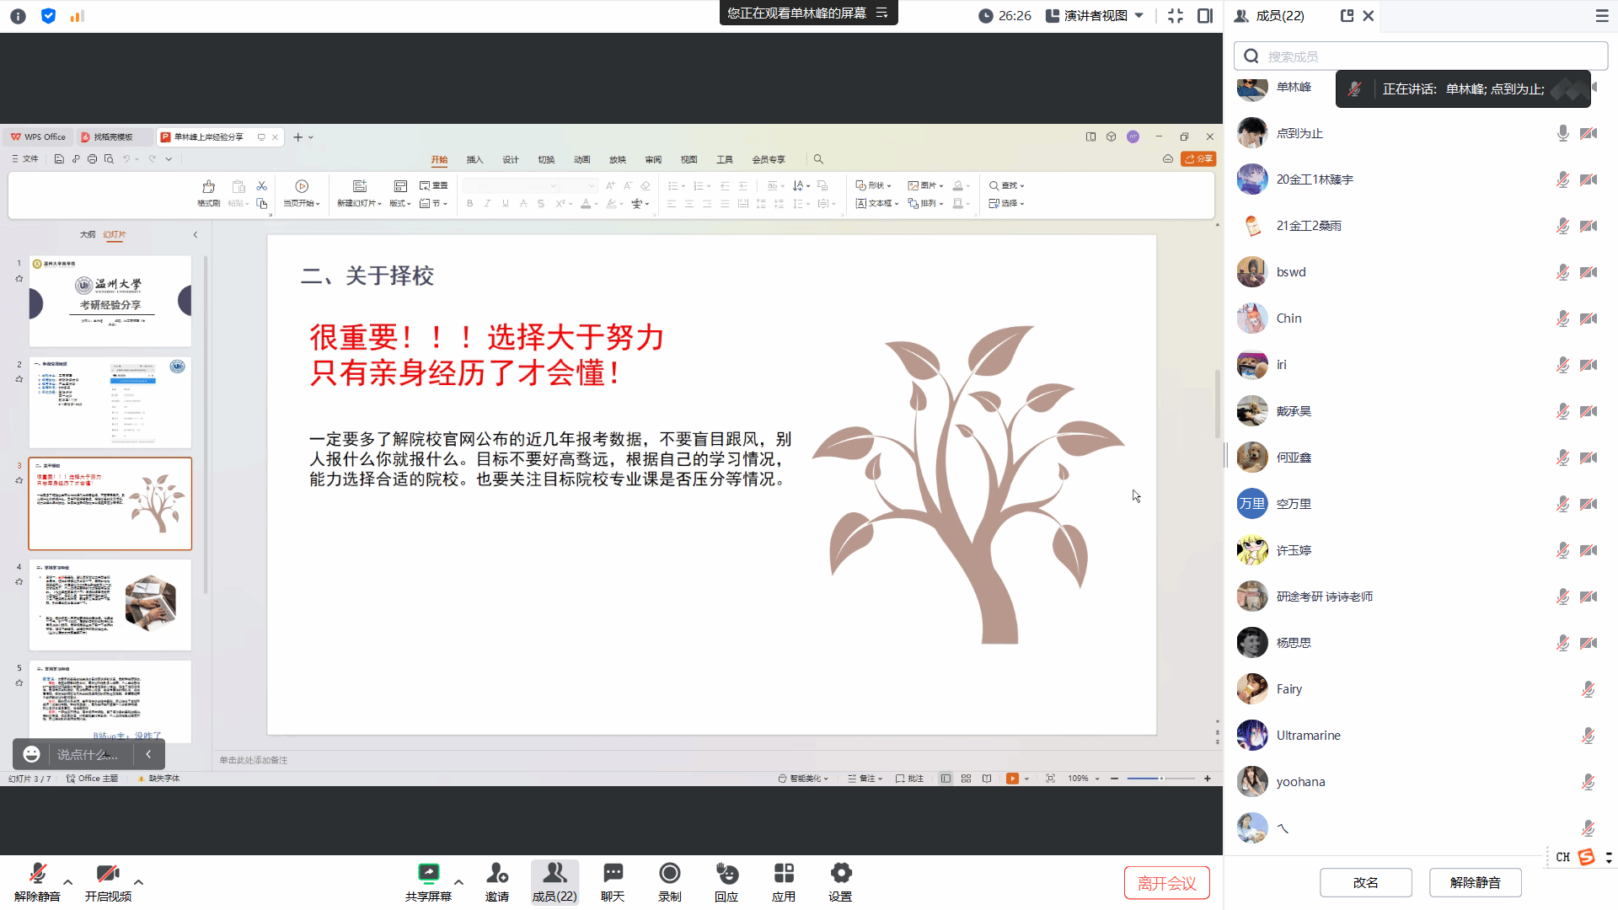Screen dimensions: 1618x910
Task: Toggle microphone of member 点到为止
Action: 1562,133
